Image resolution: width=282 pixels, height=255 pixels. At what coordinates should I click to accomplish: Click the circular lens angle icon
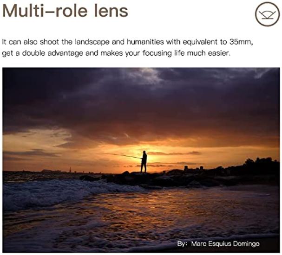267,14
